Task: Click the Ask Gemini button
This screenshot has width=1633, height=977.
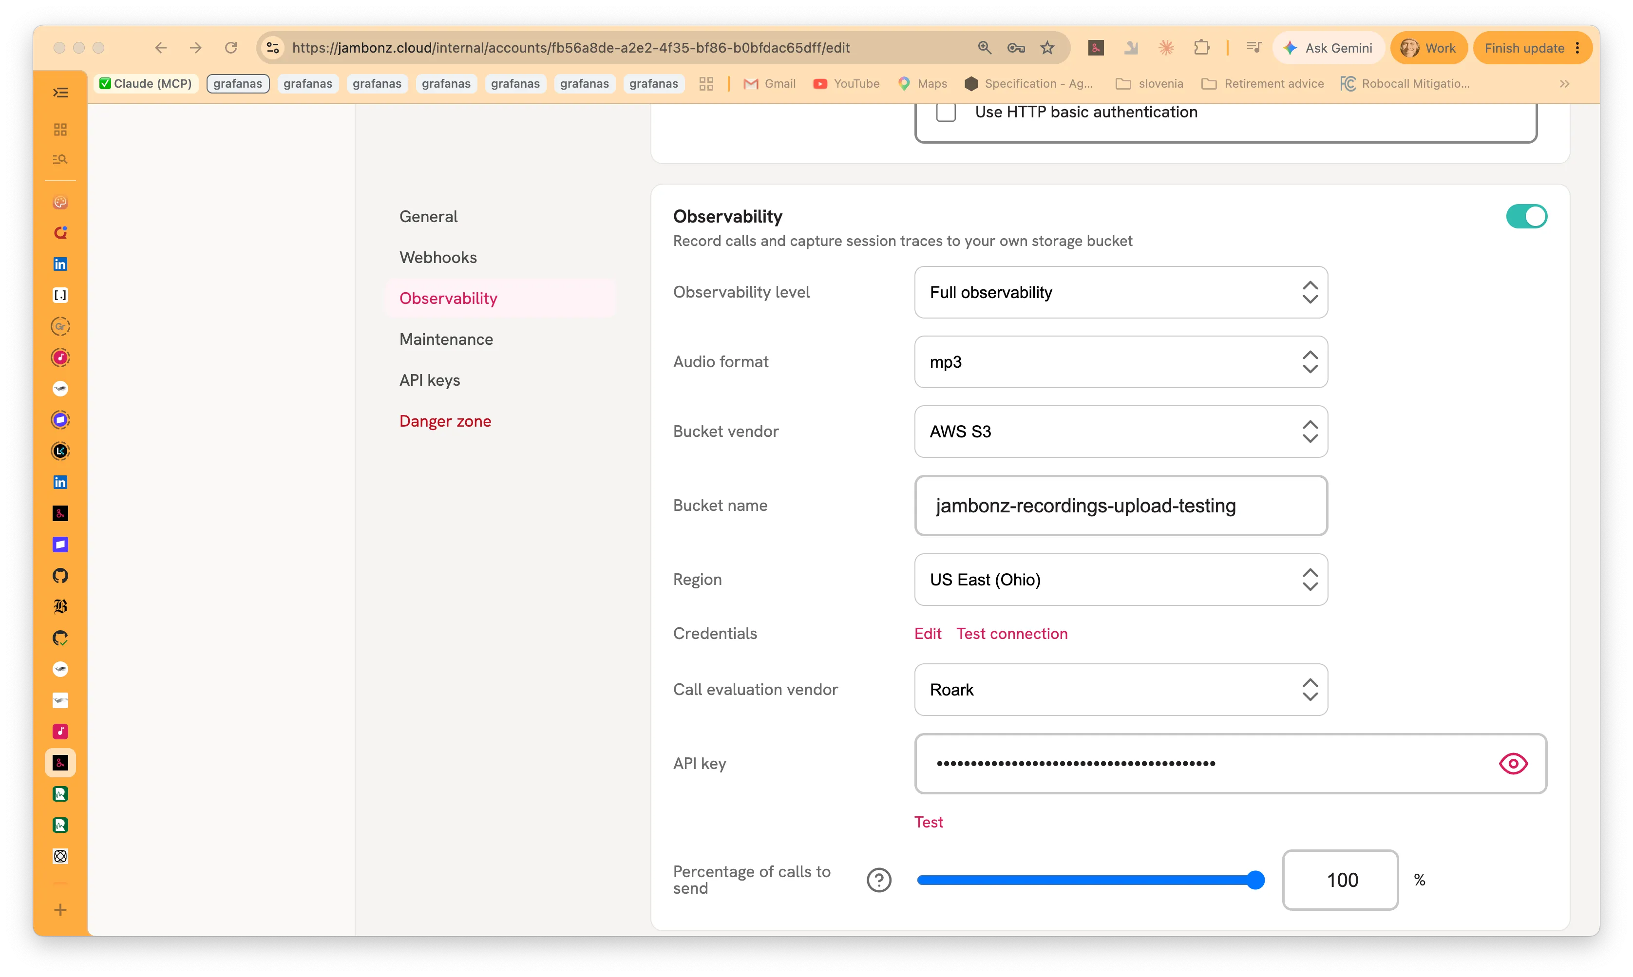Action: pyautogui.click(x=1328, y=47)
